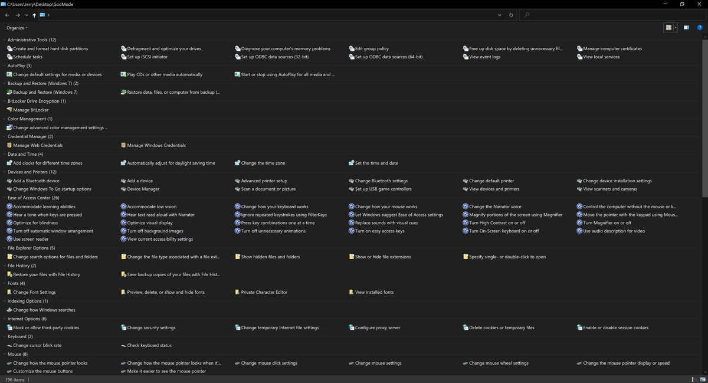Click the Back arrow in navigation bar
This screenshot has width=708, height=383.
7,15
